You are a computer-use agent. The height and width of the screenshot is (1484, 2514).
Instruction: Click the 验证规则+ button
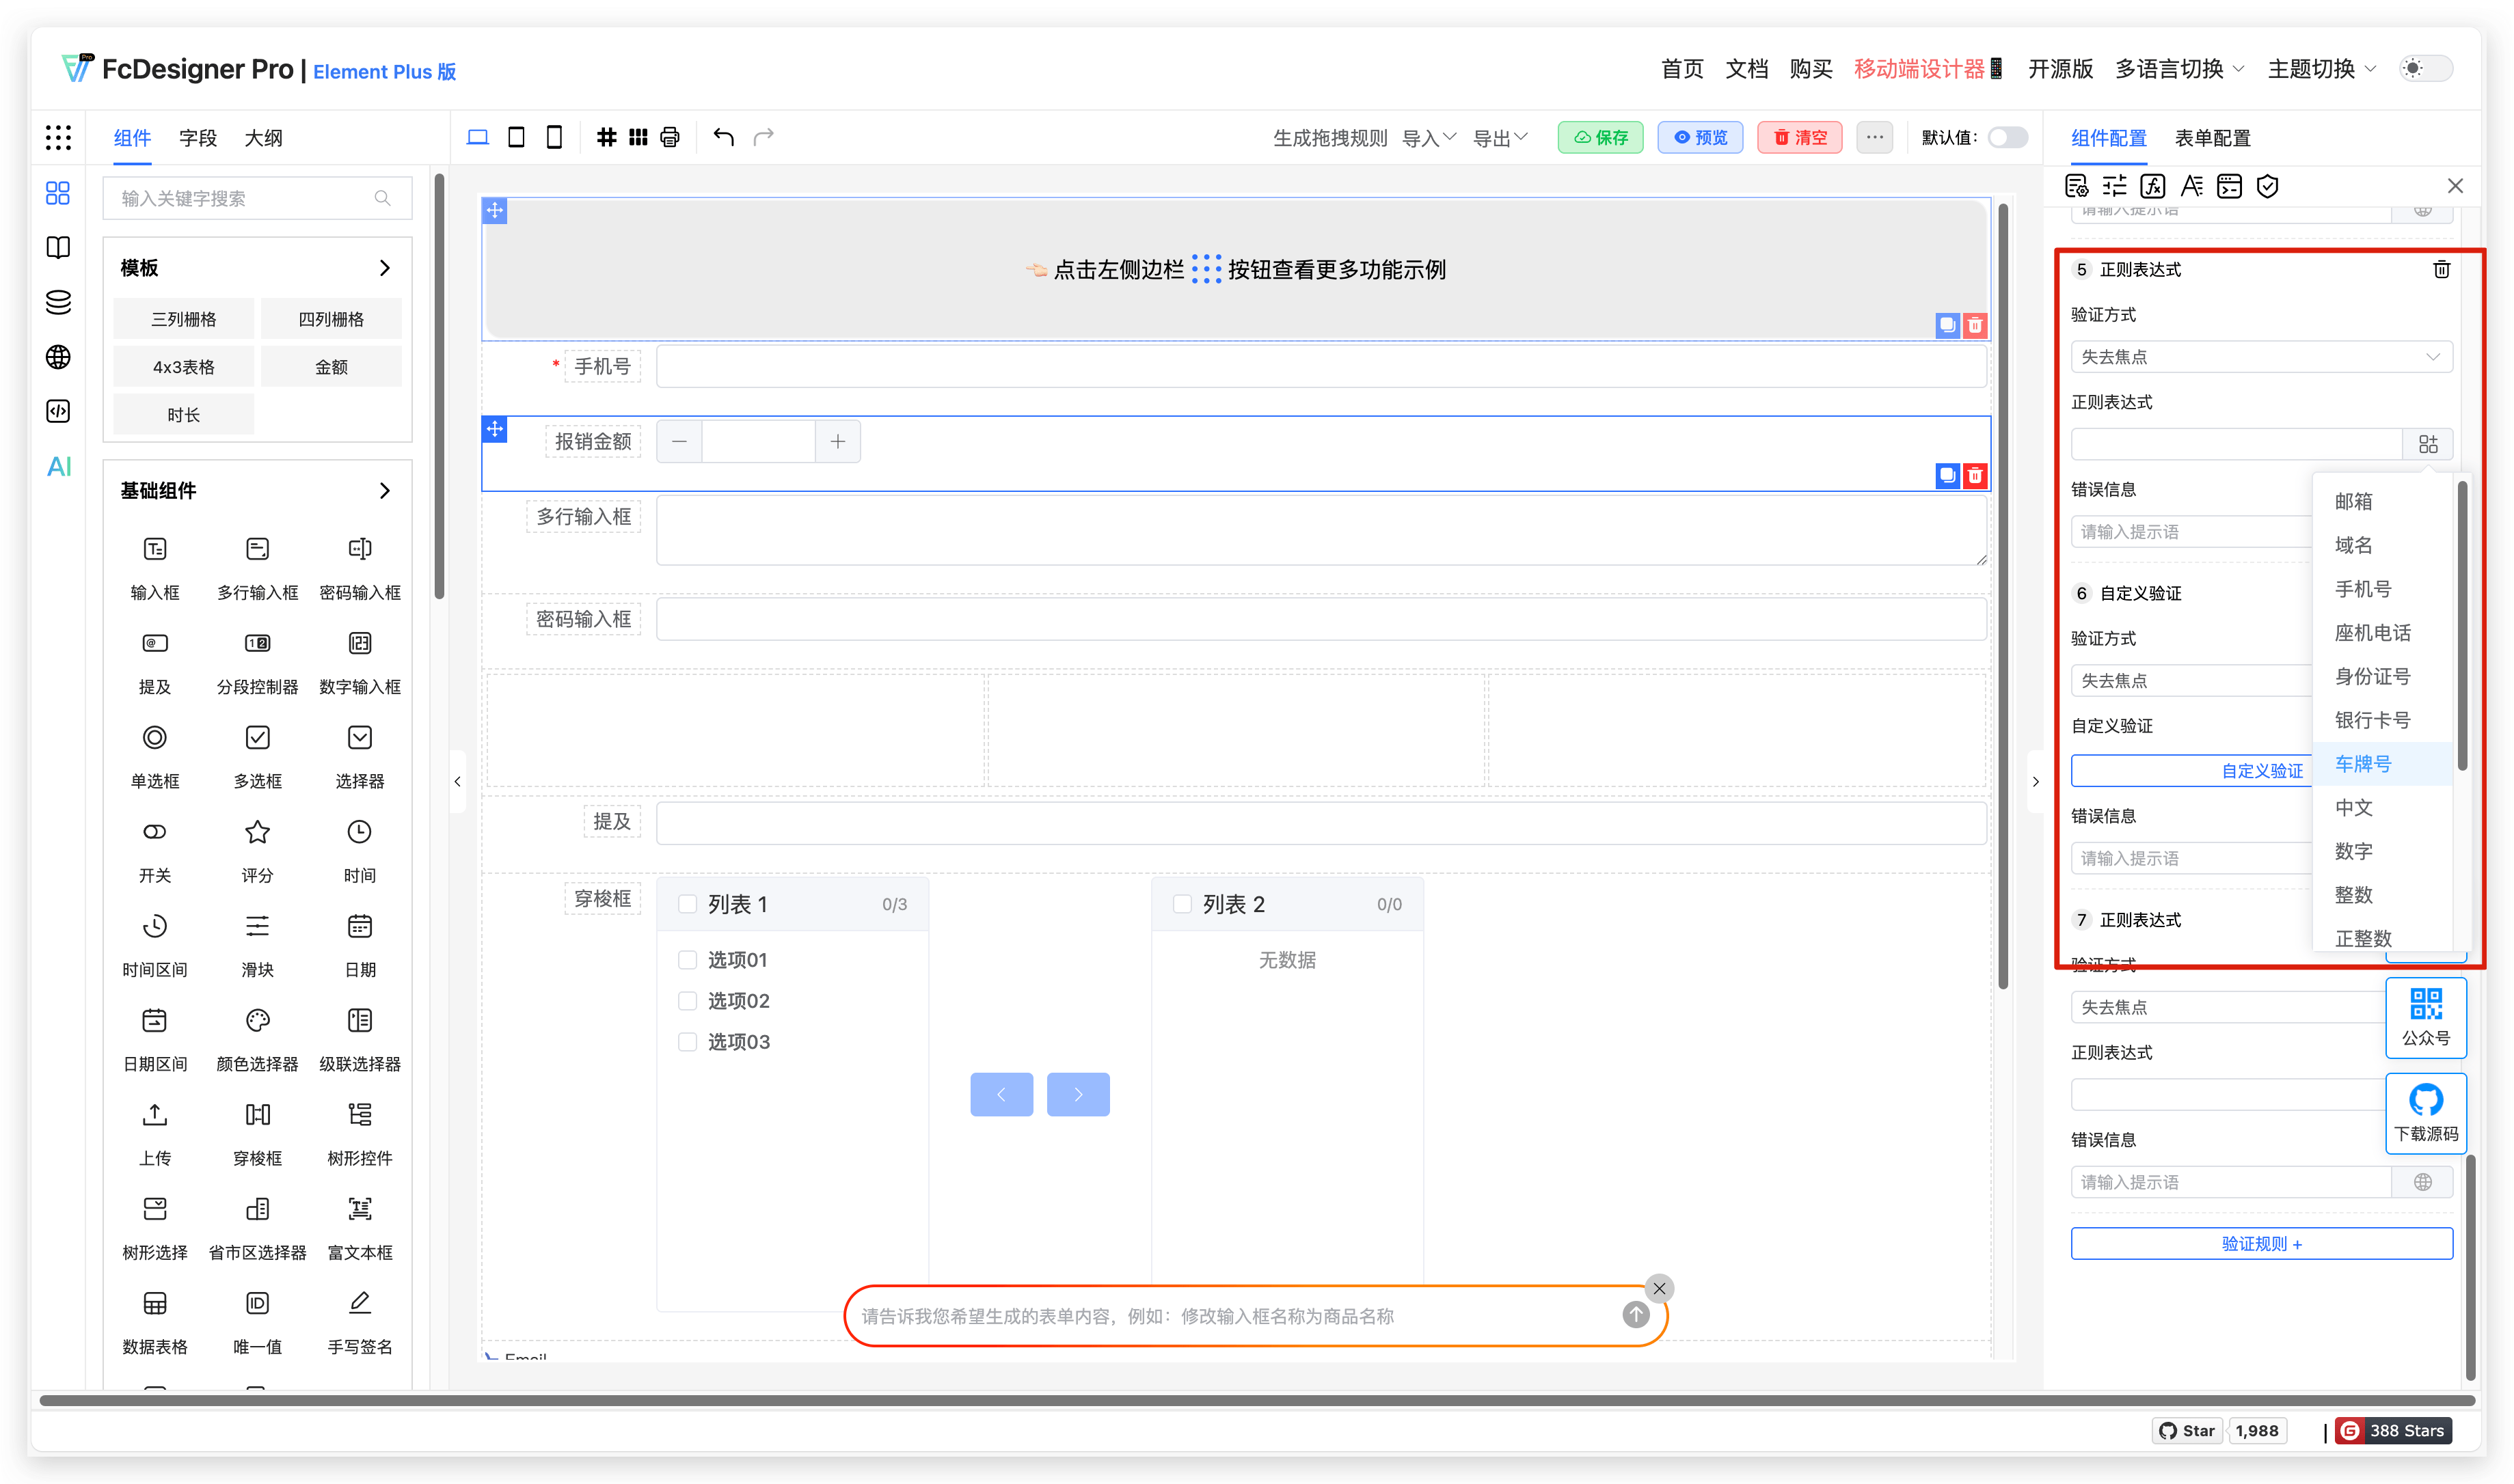[x=2261, y=1243]
